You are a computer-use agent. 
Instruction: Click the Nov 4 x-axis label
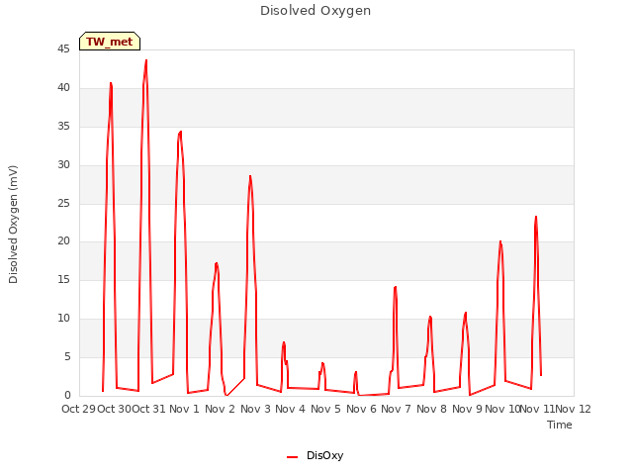(290, 409)
